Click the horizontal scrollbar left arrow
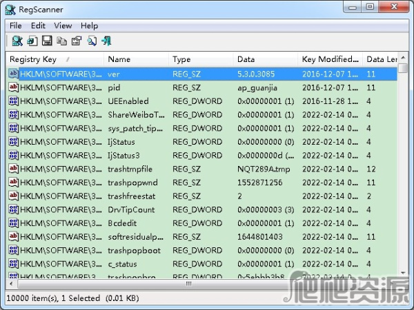The width and height of the screenshot is (414, 310). tap(11, 284)
